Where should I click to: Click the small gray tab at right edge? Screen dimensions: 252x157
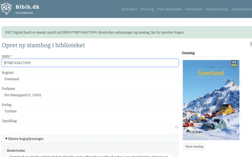(x=251, y=44)
